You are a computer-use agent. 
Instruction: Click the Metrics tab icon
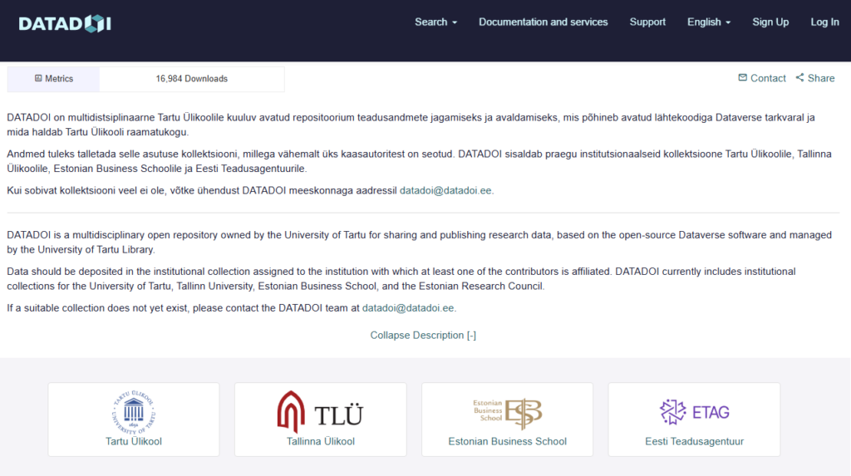[x=38, y=78]
